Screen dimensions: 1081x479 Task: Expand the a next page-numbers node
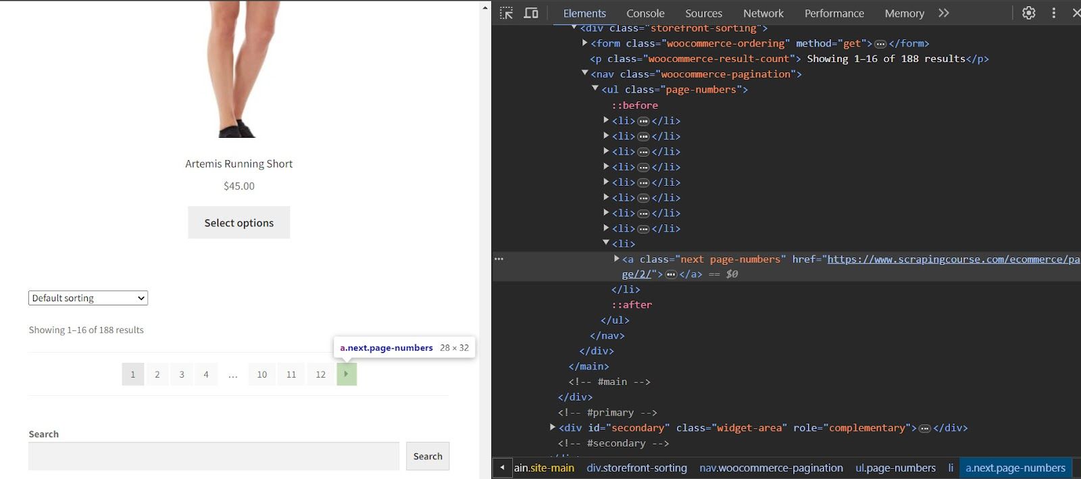pos(616,258)
